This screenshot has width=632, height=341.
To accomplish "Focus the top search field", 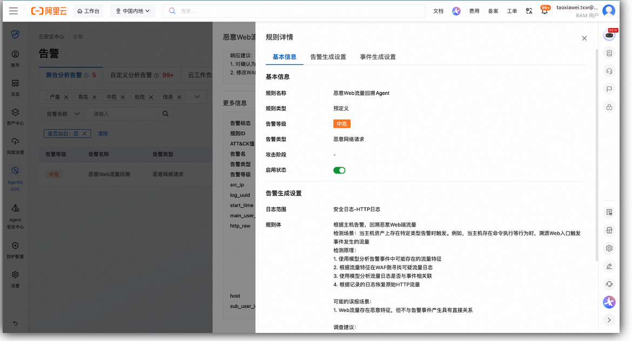I will (x=294, y=11).
